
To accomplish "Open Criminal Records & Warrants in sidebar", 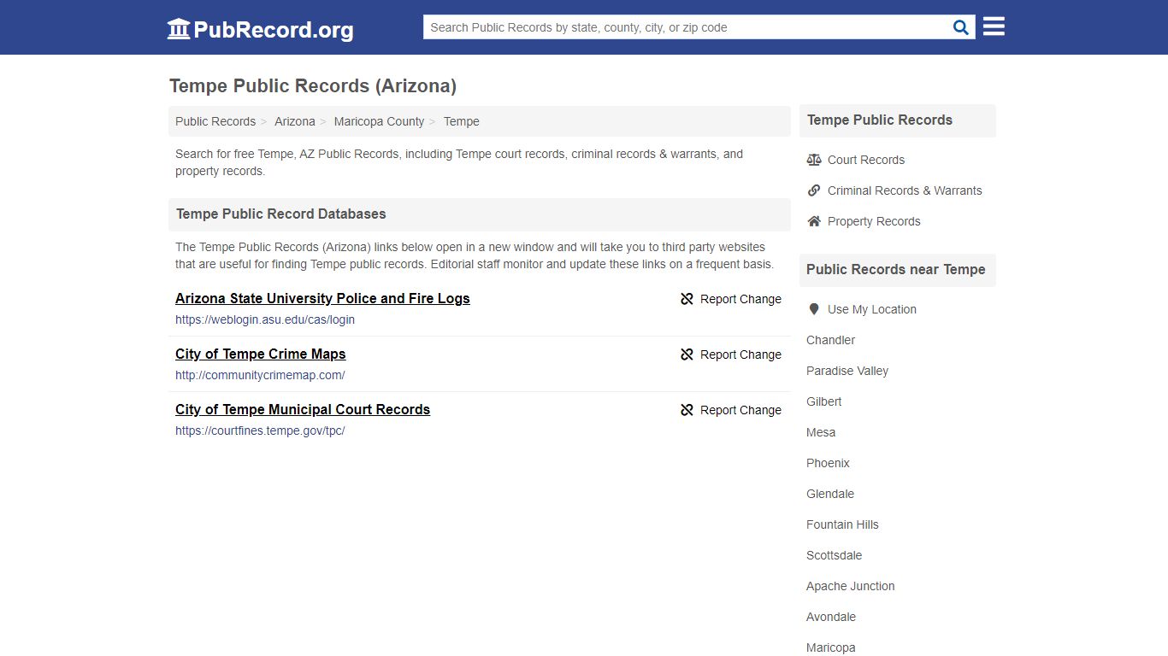I will pos(905,190).
